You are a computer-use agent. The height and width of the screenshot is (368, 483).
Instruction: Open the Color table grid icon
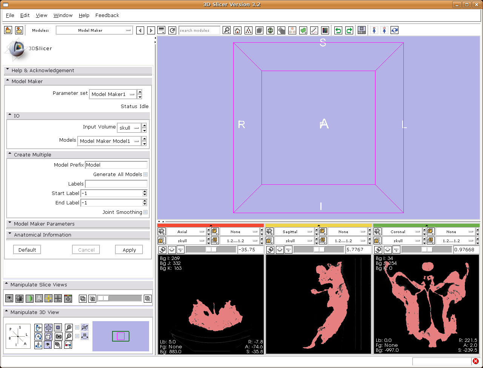325,30
